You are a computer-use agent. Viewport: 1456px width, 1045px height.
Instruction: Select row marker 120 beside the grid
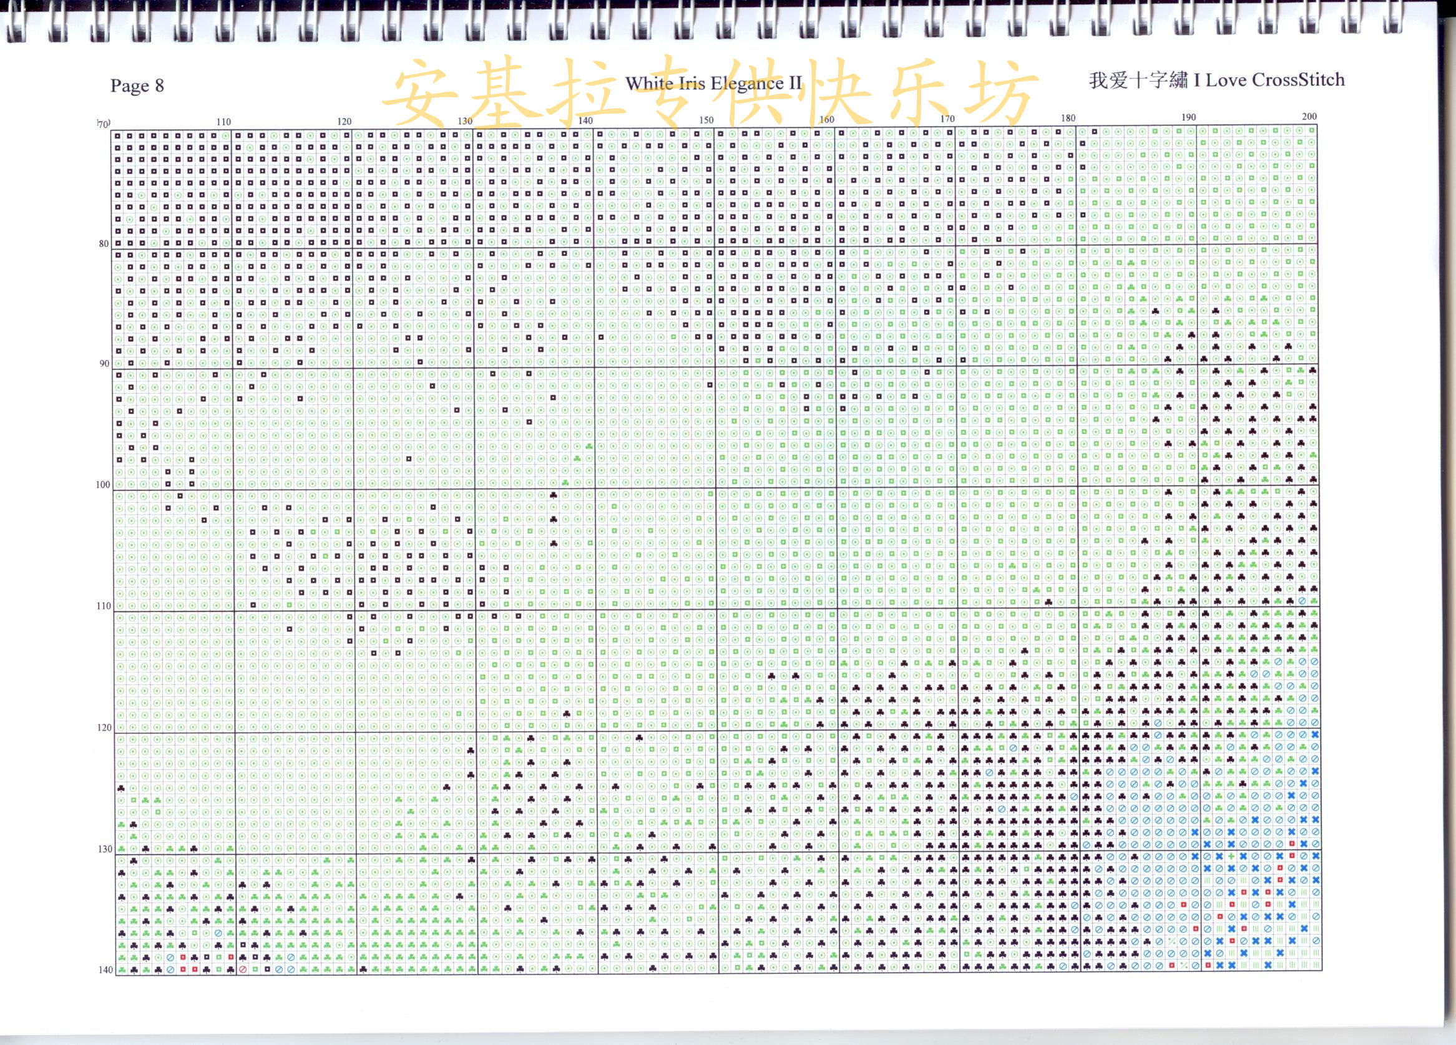(x=104, y=727)
